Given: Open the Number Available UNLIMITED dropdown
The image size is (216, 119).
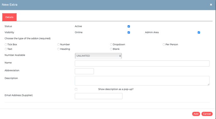Looking at the screenshot, I should coord(98,56).
